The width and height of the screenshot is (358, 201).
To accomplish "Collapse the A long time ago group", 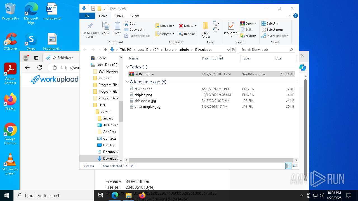I will 127,82.
